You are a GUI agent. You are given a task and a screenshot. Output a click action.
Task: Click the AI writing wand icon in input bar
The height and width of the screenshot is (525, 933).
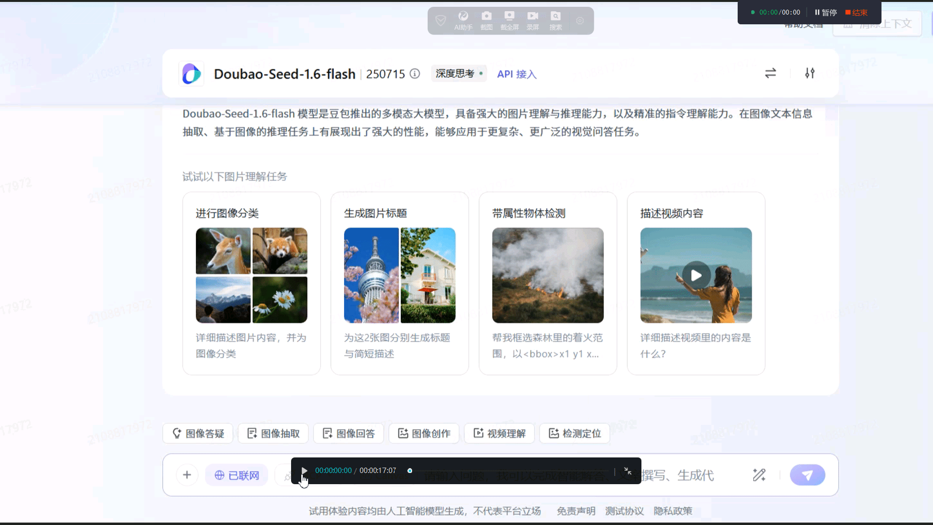pyautogui.click(x=760, y=475)
